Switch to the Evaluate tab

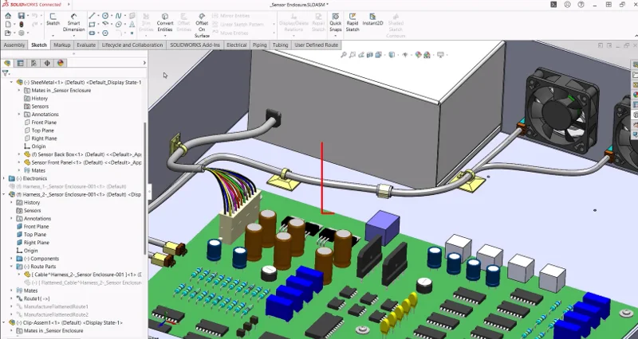86,45
